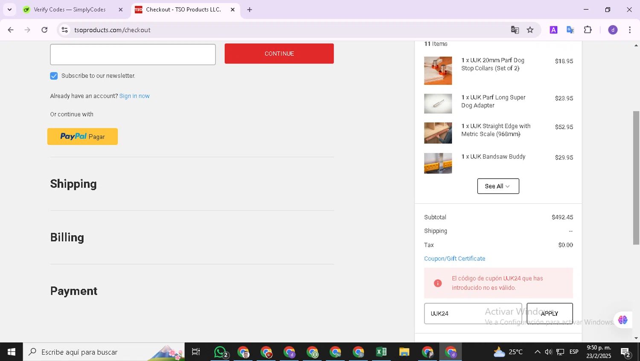Screen dimensions: 640x361
Task: Click the Billing section heading
Action: [67, 237]
